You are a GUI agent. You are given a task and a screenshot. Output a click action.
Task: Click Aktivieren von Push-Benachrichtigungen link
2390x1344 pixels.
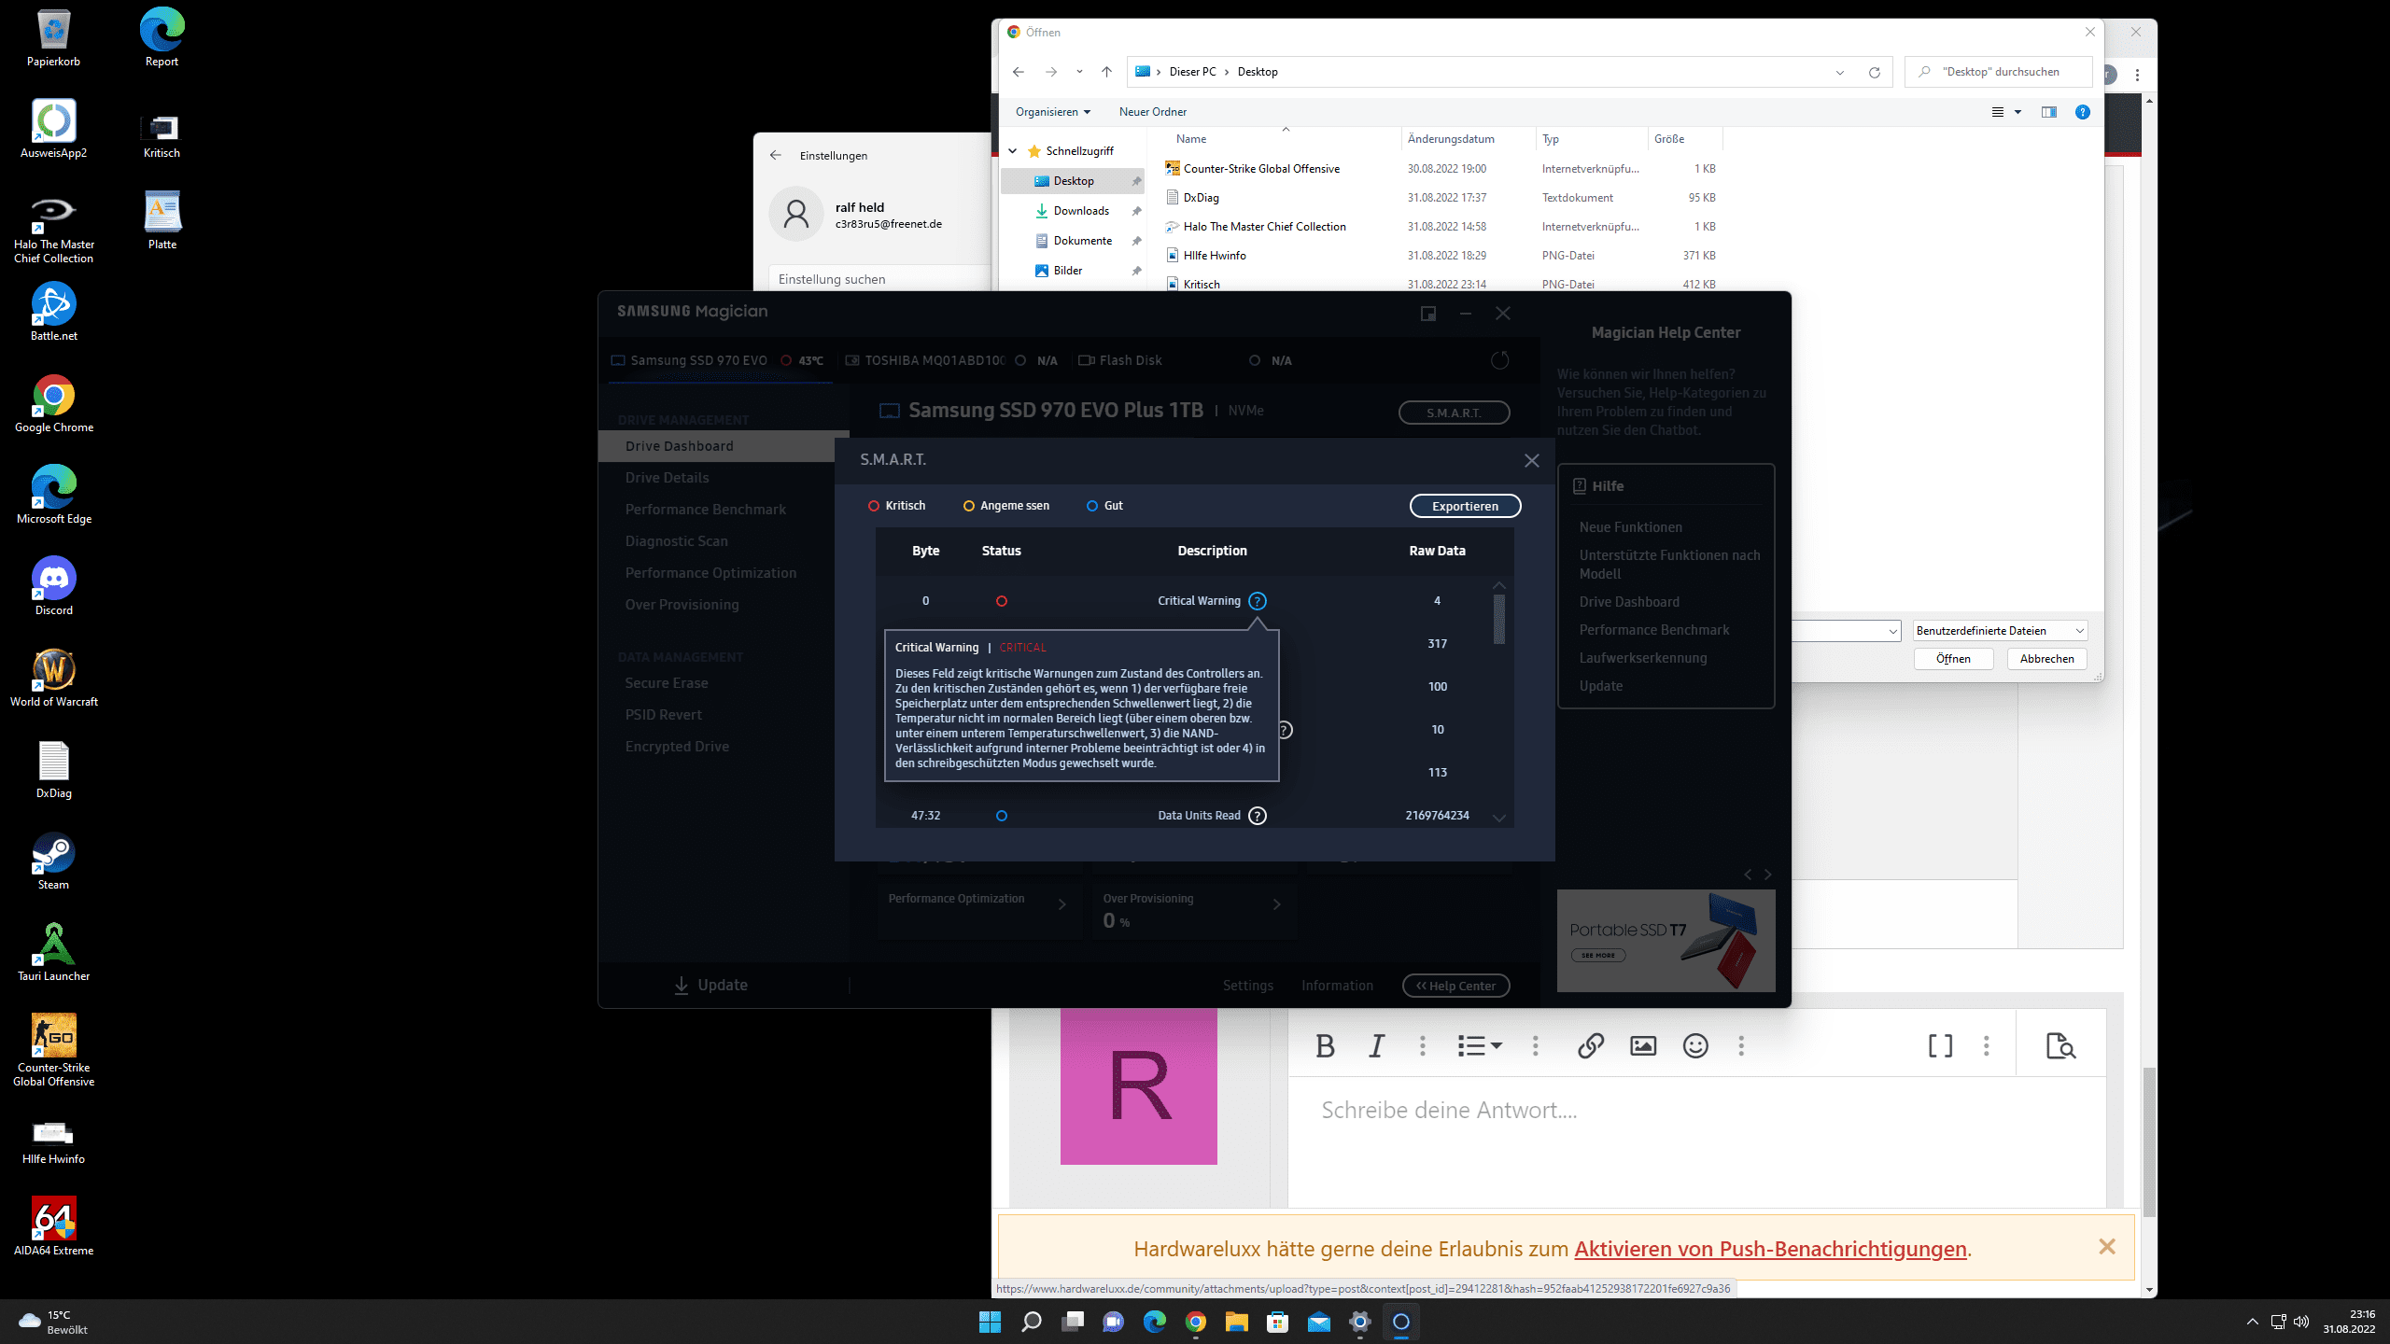point(1770,1249)
